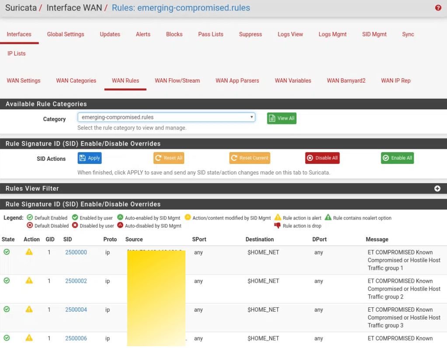Screen dimensions: 447x348
Task: Click alert action icon for SID 2500000
Action: [29, 252]
